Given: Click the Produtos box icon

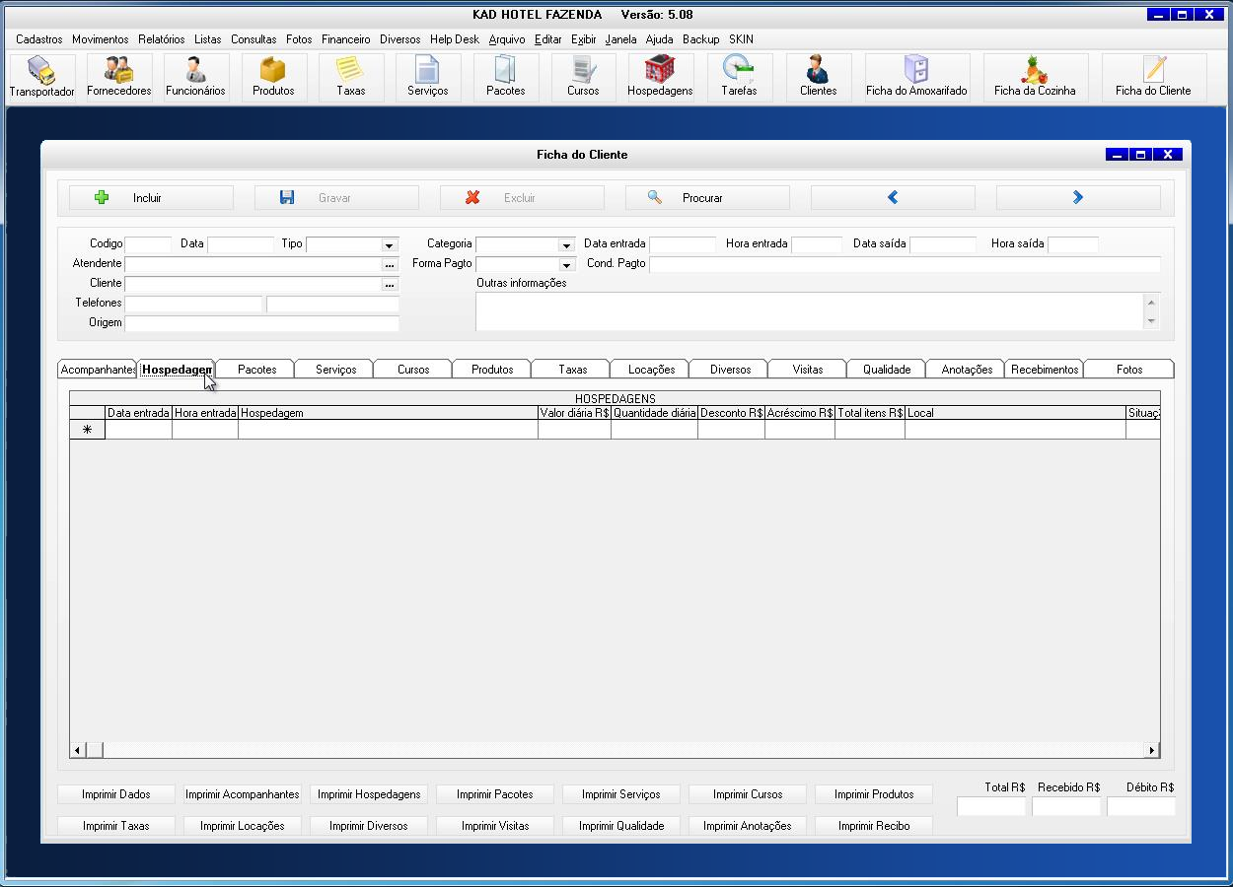Looking at the screenshot, I should click(273, 77).
